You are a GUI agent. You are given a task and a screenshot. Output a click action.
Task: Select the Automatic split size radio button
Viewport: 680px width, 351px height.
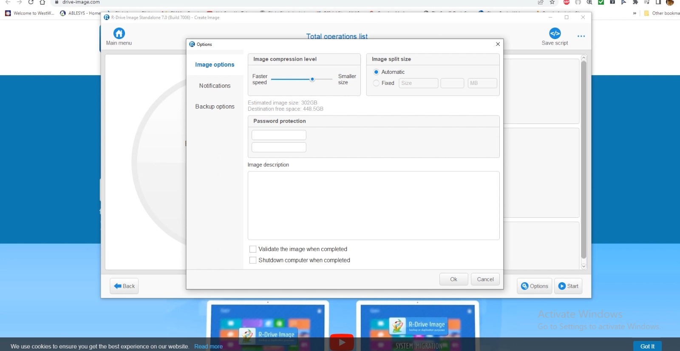pos(376,72)
